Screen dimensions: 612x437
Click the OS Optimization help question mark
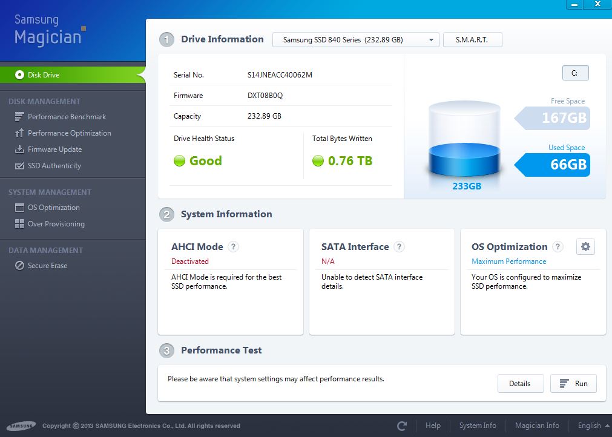tap(558, 246)
